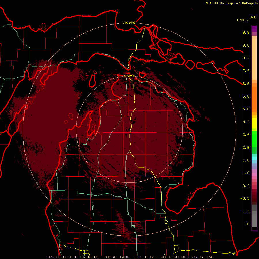Click the 50 NMI range ring label
This screenshot has width=259, height=259.
(x=129, y=76)
